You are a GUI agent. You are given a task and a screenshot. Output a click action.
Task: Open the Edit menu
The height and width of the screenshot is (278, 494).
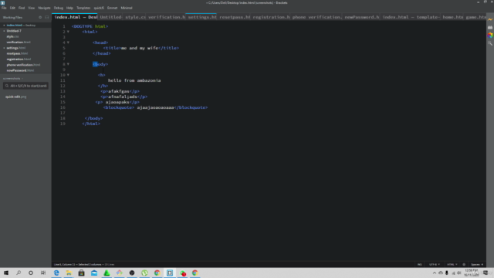12,8
